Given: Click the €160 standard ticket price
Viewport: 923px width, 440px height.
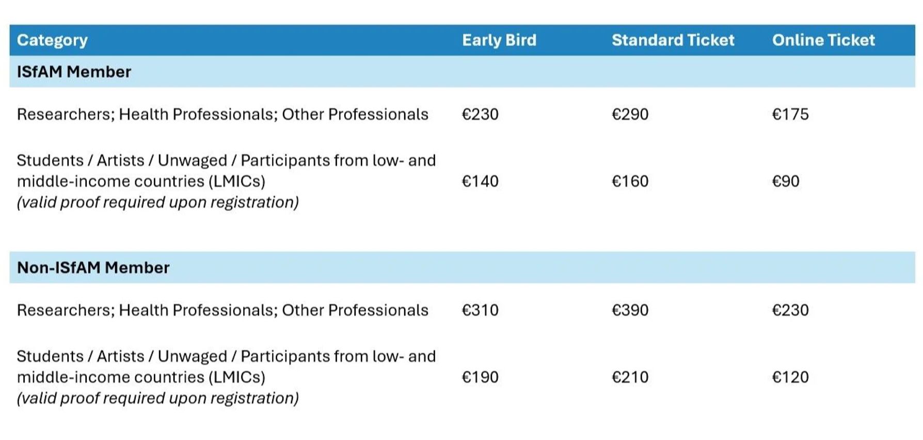Looking at the screenshot, I should (x=630, y=181).
